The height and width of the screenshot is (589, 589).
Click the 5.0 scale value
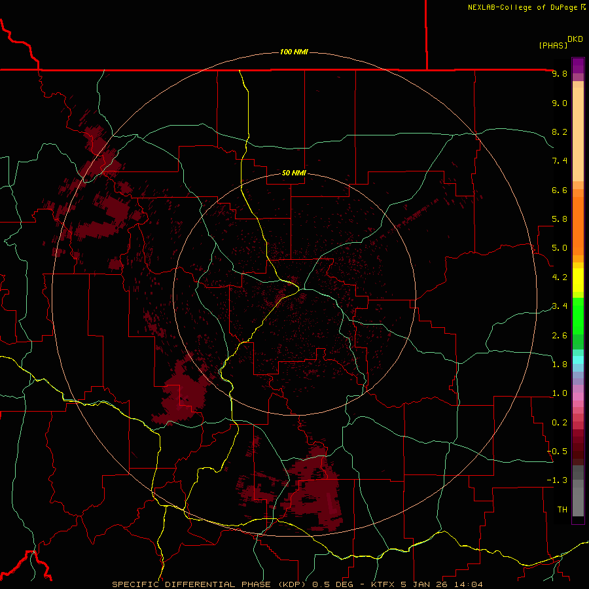tap(560, 248)
